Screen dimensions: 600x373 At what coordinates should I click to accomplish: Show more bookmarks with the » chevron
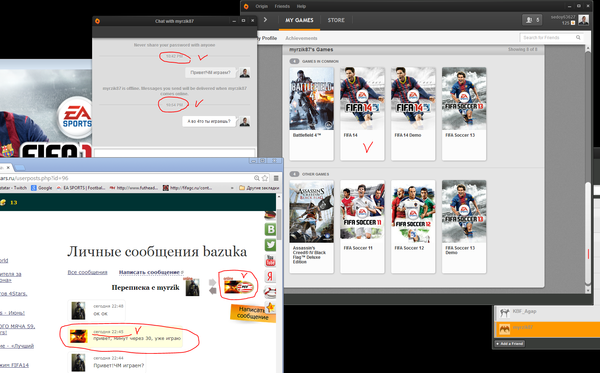232,188
